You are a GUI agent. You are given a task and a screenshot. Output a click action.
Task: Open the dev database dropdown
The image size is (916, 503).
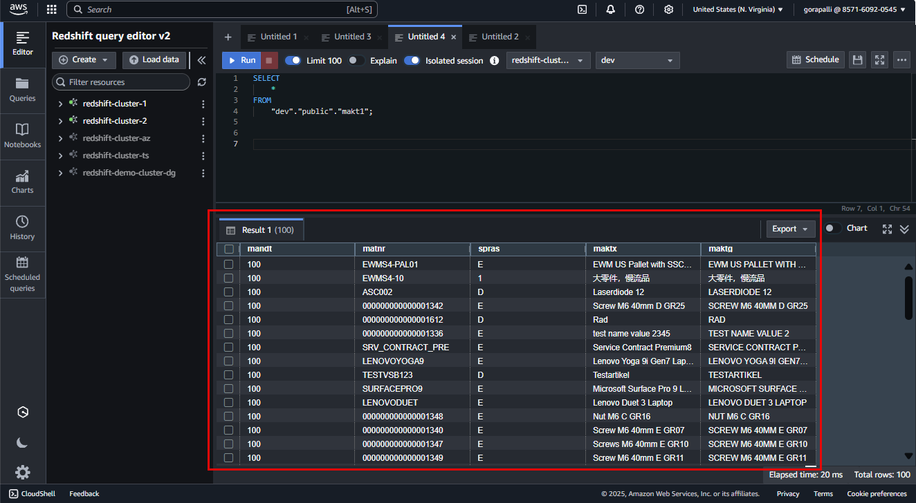(x=638, y=60)
